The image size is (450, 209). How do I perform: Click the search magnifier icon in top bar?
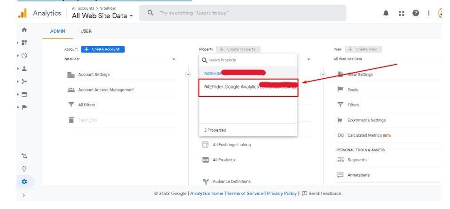[150, 13]
